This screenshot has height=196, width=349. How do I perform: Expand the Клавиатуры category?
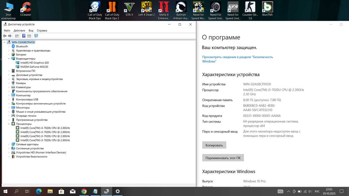point(9,87)
